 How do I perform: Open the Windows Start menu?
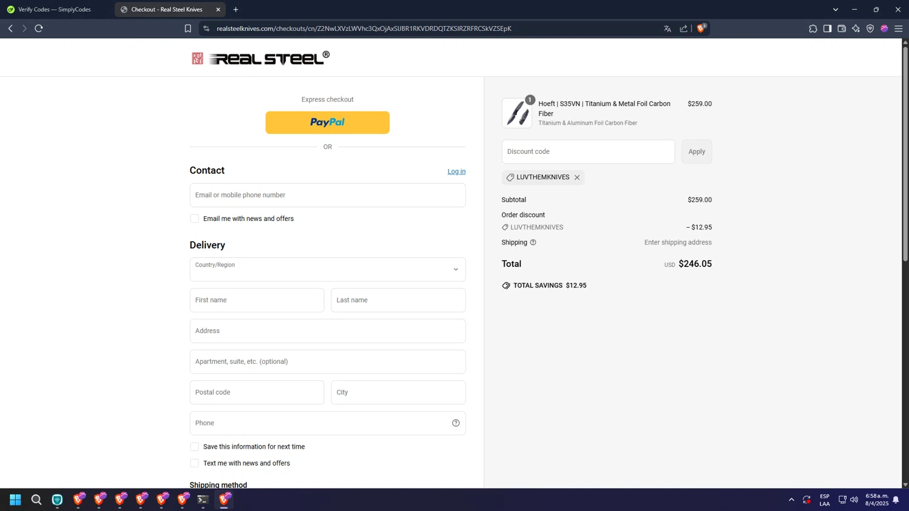pyautogui.click(x=15, y=499)
